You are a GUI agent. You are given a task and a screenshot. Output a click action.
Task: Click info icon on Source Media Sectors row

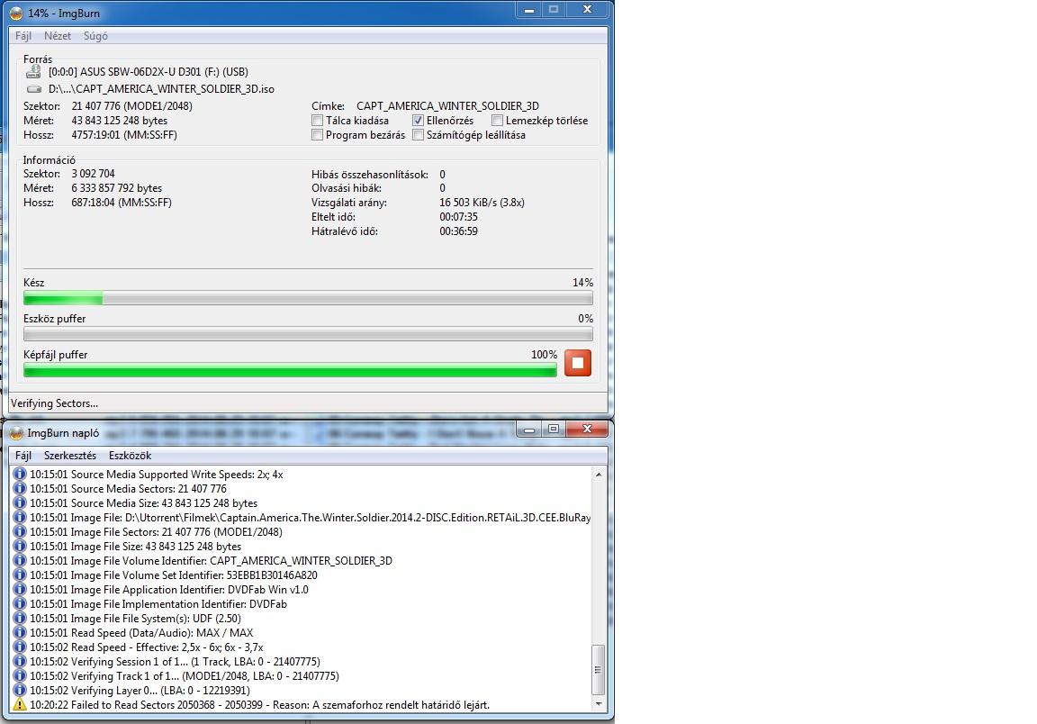pyautogui.click(x=19, y=488)
